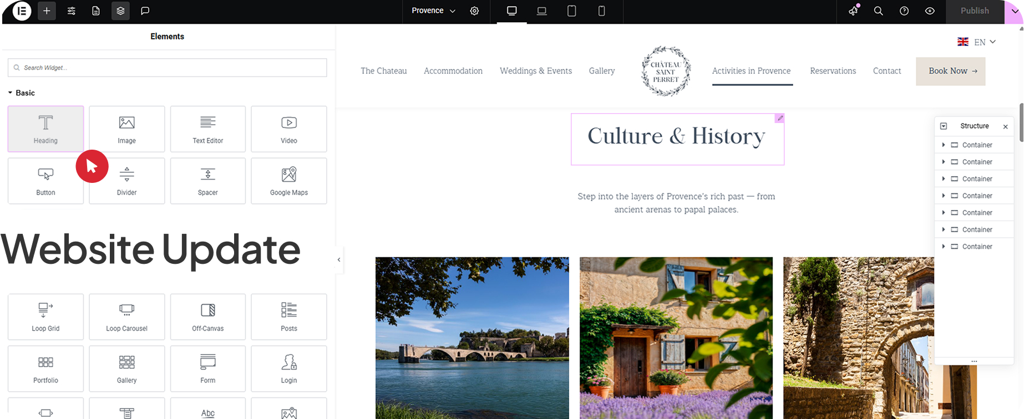1024x419 pixels.
Task: Click the Elementor logo icon
Action: click(22, 11)
